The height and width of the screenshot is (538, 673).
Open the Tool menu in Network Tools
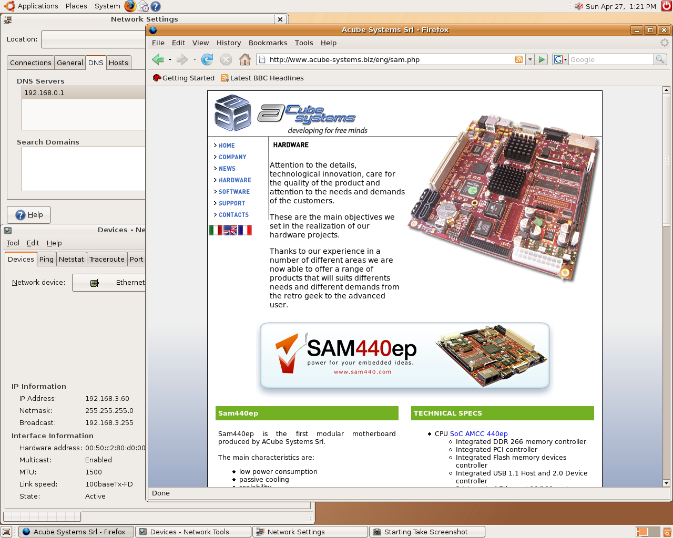pos(13,243)
